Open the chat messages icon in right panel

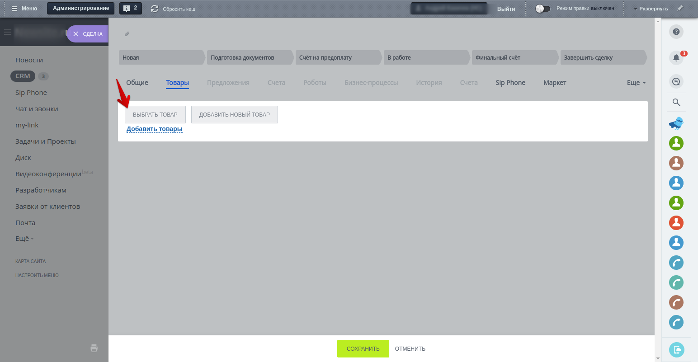pos(676,82)
